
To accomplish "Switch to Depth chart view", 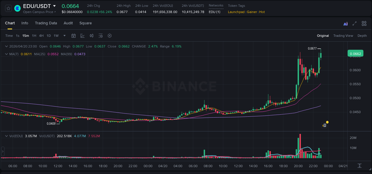I will tap(362, 36).
